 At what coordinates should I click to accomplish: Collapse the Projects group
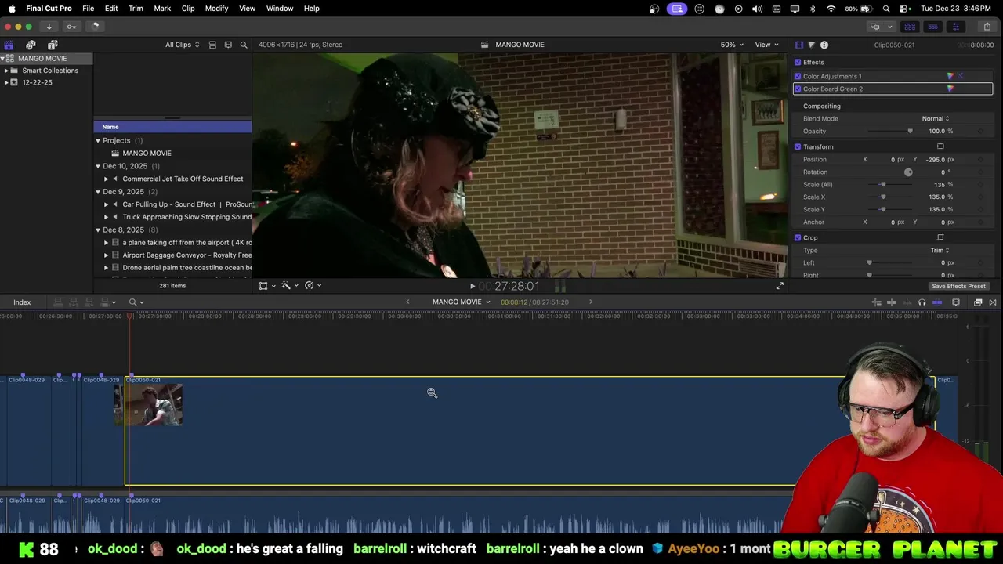click(x=98, y=140)
